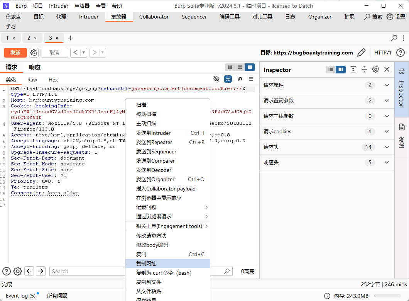Open the Collaborator main tab
The width and height of the screenshot is (409, 301).
(154, 17)
